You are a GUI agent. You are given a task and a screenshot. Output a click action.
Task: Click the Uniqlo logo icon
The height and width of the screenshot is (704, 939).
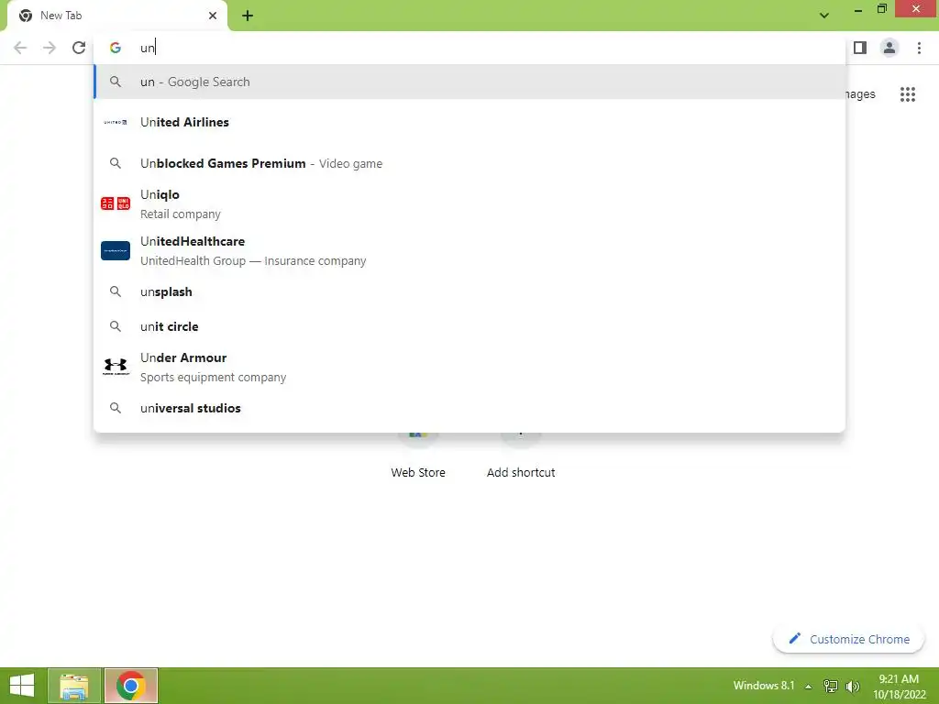pos(116,203)
